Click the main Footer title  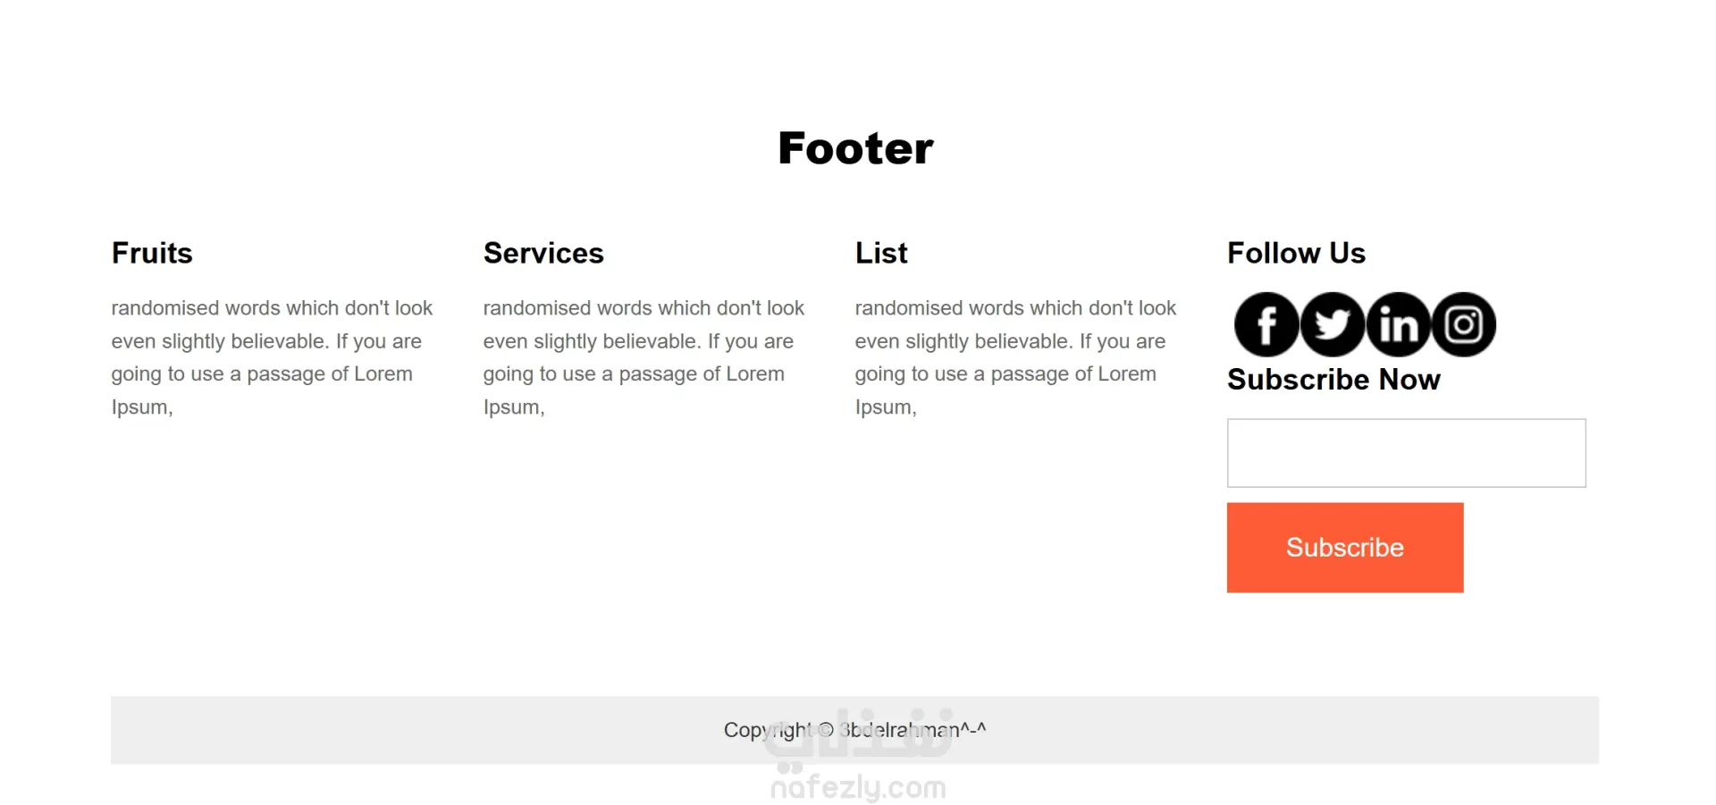(855, 148)
